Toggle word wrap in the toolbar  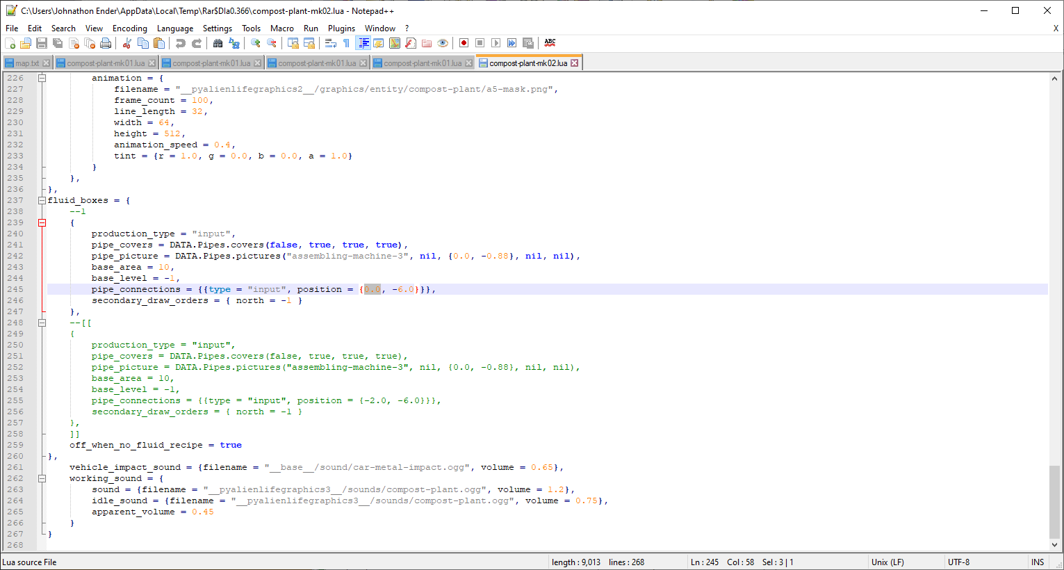(x=331, y=43)
